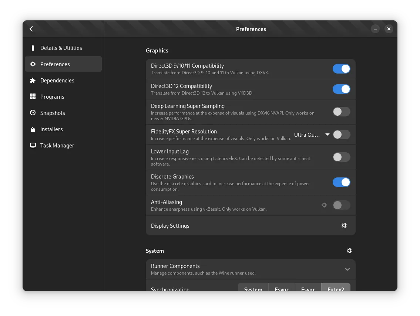Turn off Discrete Graphics switch
420x316 pixels.
341,182
